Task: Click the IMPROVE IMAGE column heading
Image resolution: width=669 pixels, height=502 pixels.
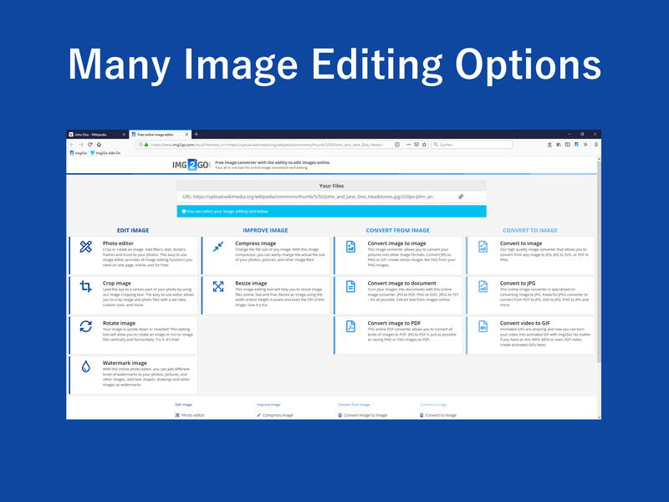Action: [265, 231]
